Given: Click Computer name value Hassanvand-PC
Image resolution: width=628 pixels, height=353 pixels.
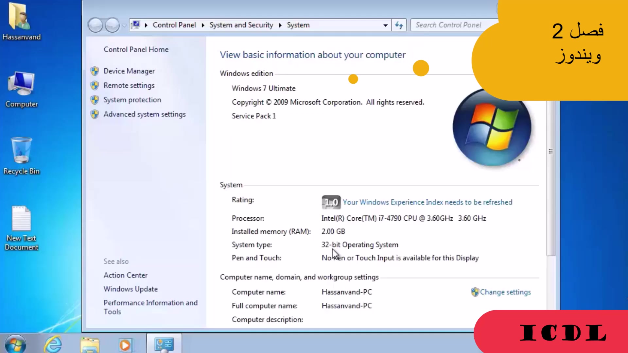Looking at the screenshot, I should pos(347,292).
